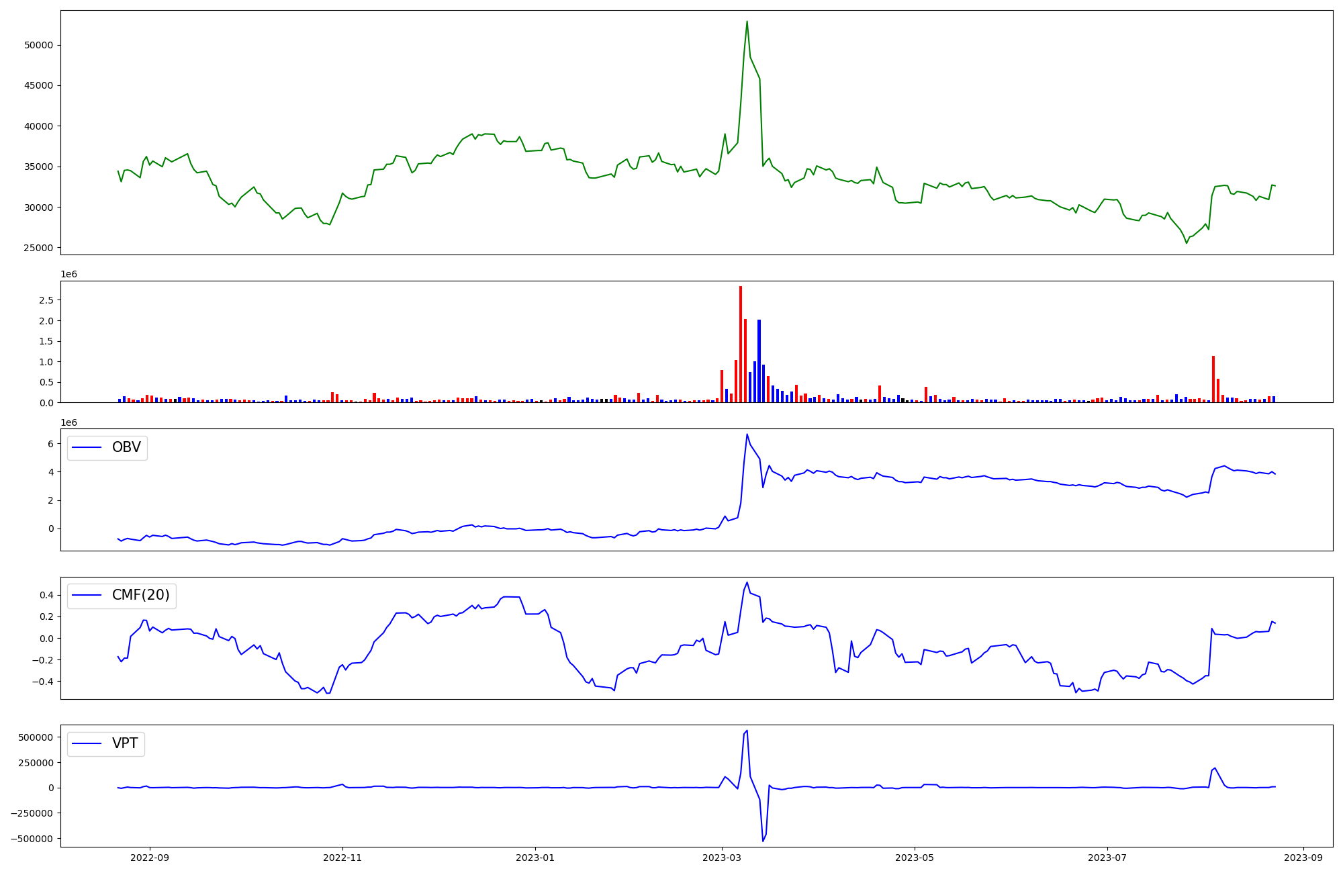Image resolution: width=1343 pixels, height=873 pixels.
Task: Click the blue line sample in CMF(20) legend
Action: click(x=87, y=596)
